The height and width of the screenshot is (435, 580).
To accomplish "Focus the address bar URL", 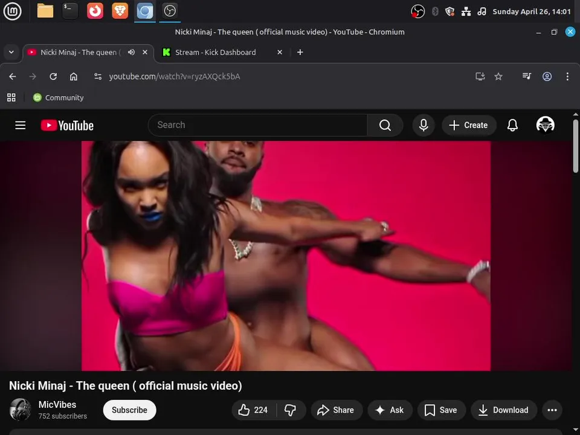I will tap(174, 77).
